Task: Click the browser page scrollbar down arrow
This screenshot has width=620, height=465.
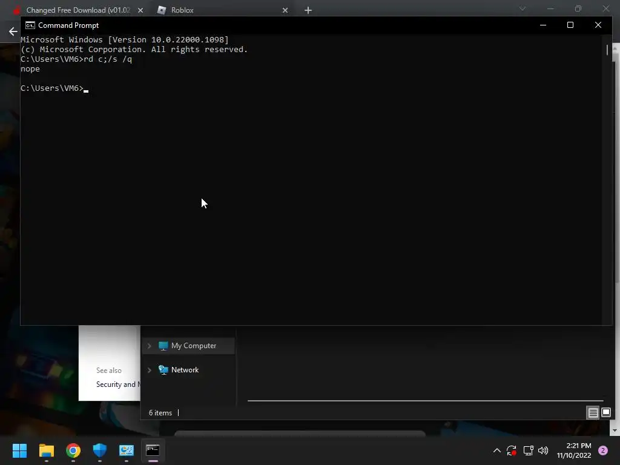Action: [615, 430]
